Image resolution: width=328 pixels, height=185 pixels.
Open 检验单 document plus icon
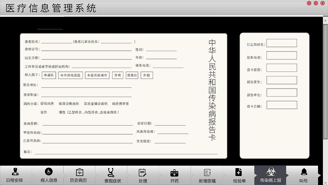pos(239,172)
